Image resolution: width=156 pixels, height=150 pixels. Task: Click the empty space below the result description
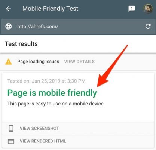point(78,114)
